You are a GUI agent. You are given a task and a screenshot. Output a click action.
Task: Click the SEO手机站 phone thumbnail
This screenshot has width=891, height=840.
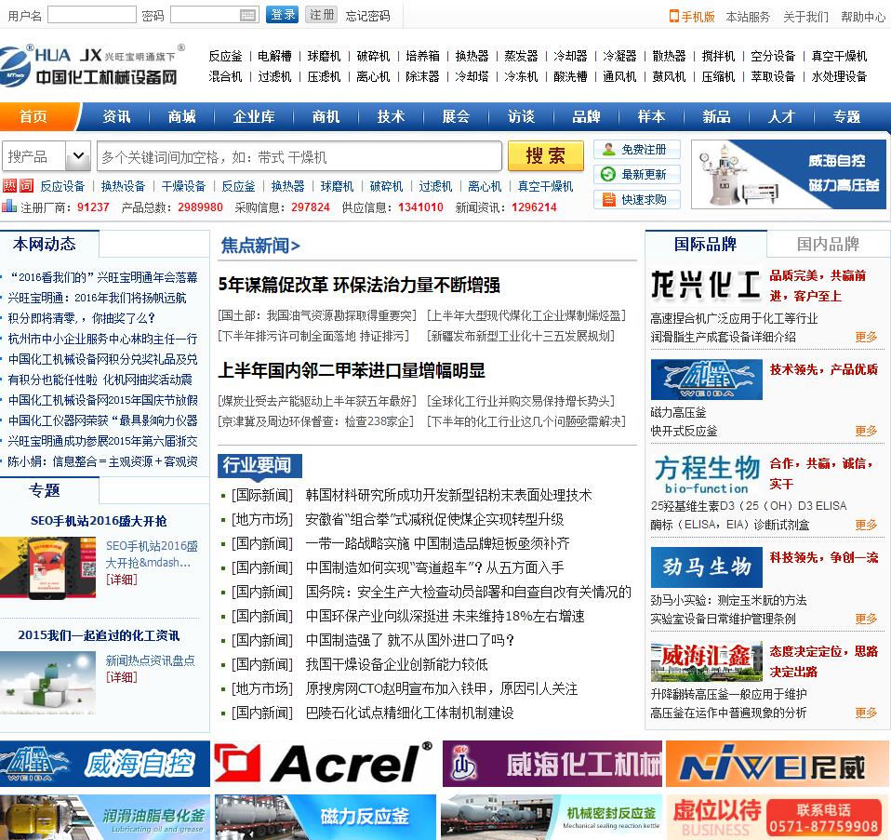47,567
